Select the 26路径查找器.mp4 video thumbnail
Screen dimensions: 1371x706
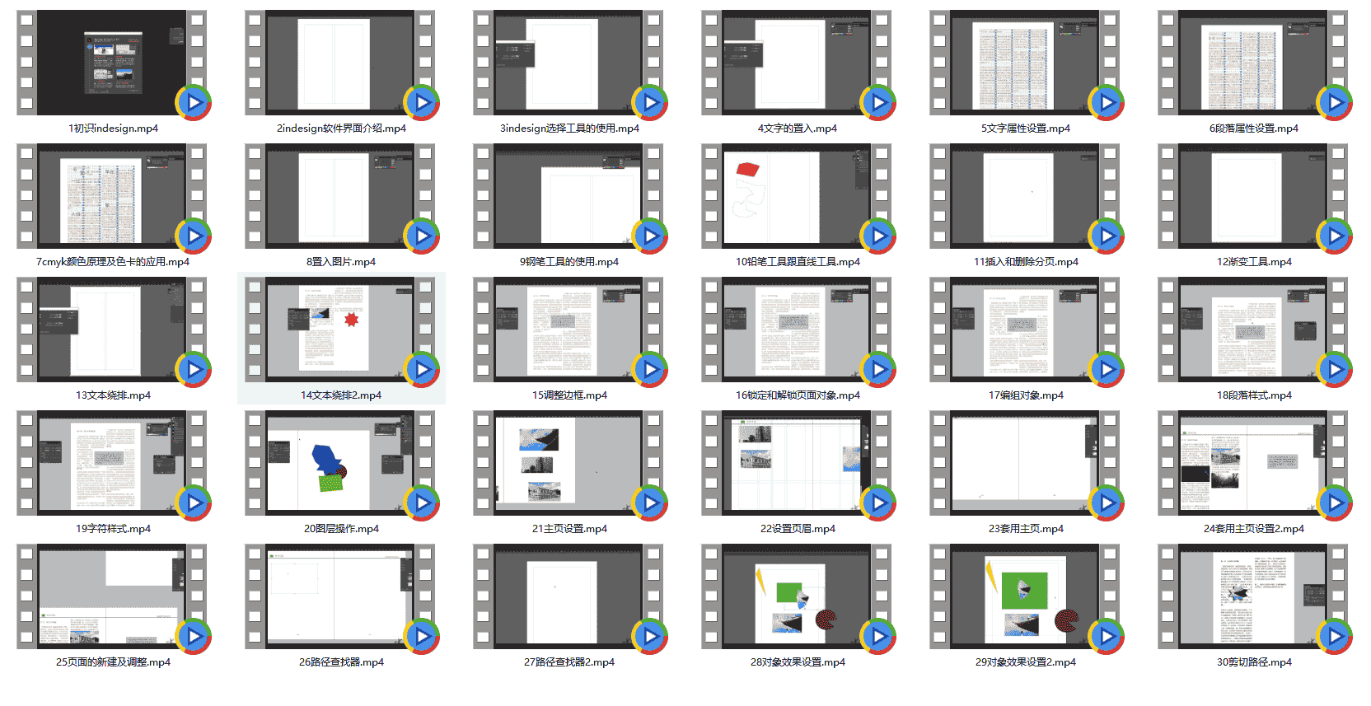coord(341,597)
